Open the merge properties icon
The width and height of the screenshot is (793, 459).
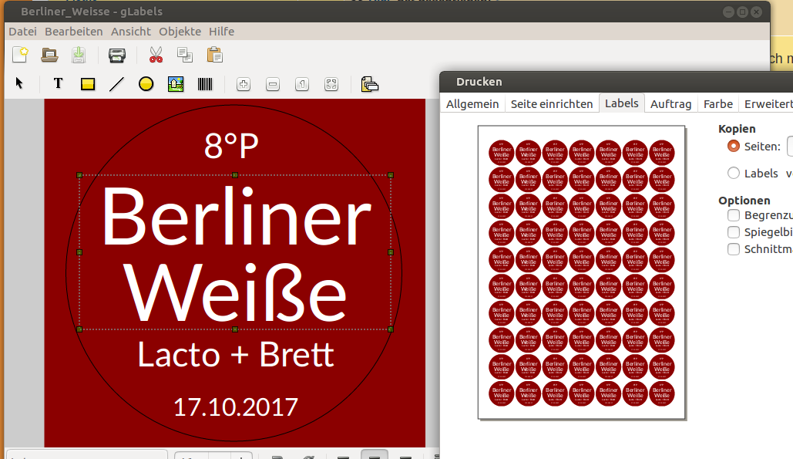[370, 84]
